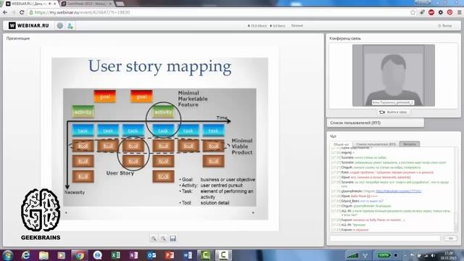The width and height of the screenshot is (464, 261).
Task: Click the chat message input field
Action: (x=385, y=239)
